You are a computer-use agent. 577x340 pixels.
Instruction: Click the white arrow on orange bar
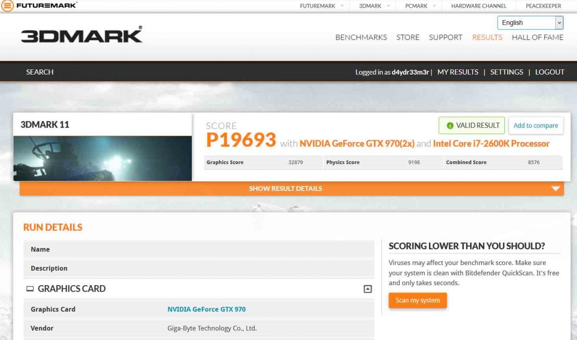556,189
